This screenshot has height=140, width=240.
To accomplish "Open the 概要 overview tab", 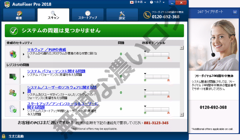I will pos(19,15).
